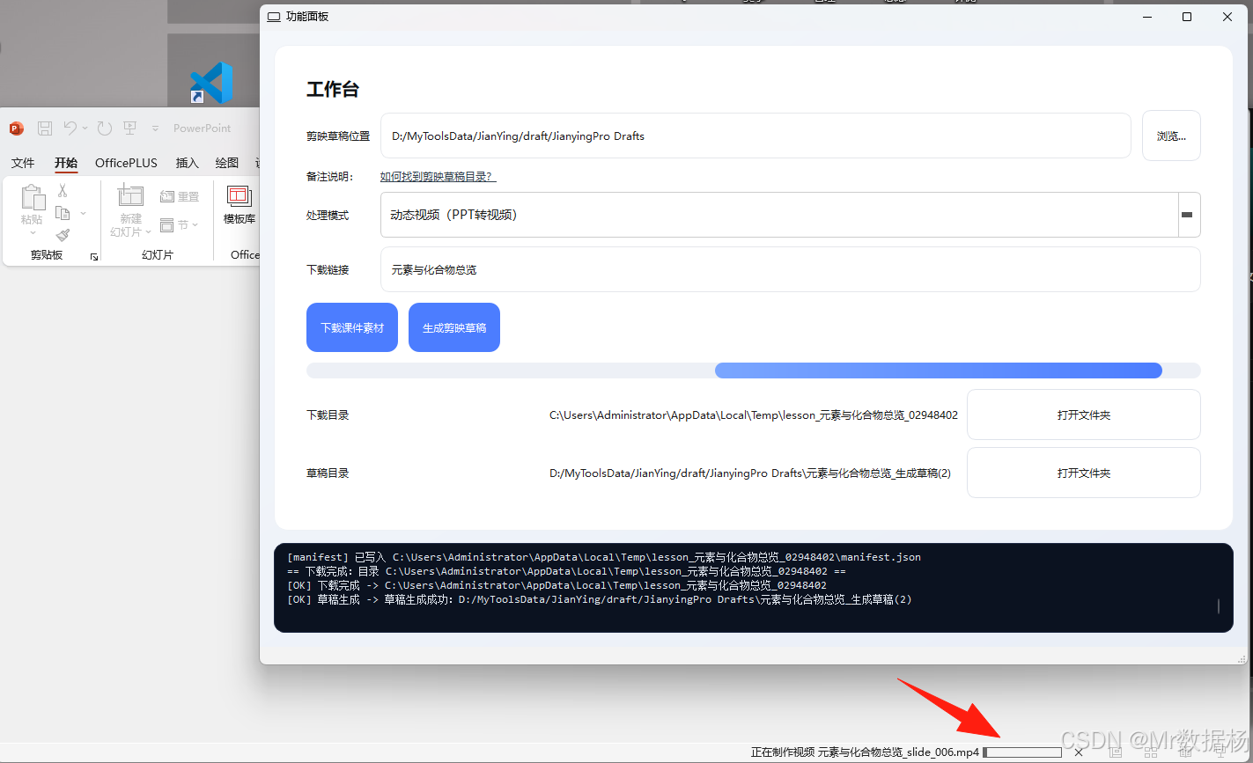The image size is (1253, 763).
Task: Click the resize grip of 功能面板 window
Action: point(1242,657)
